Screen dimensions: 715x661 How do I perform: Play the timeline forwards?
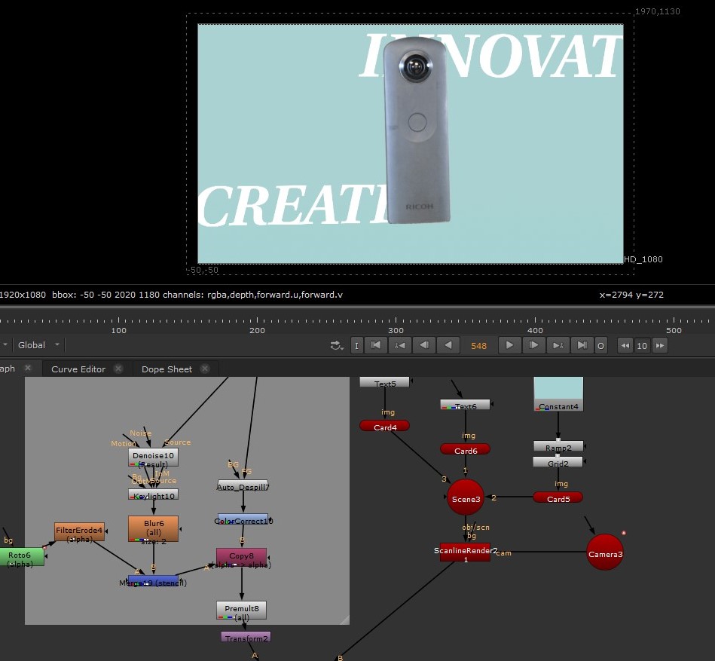tap(509, 345)
